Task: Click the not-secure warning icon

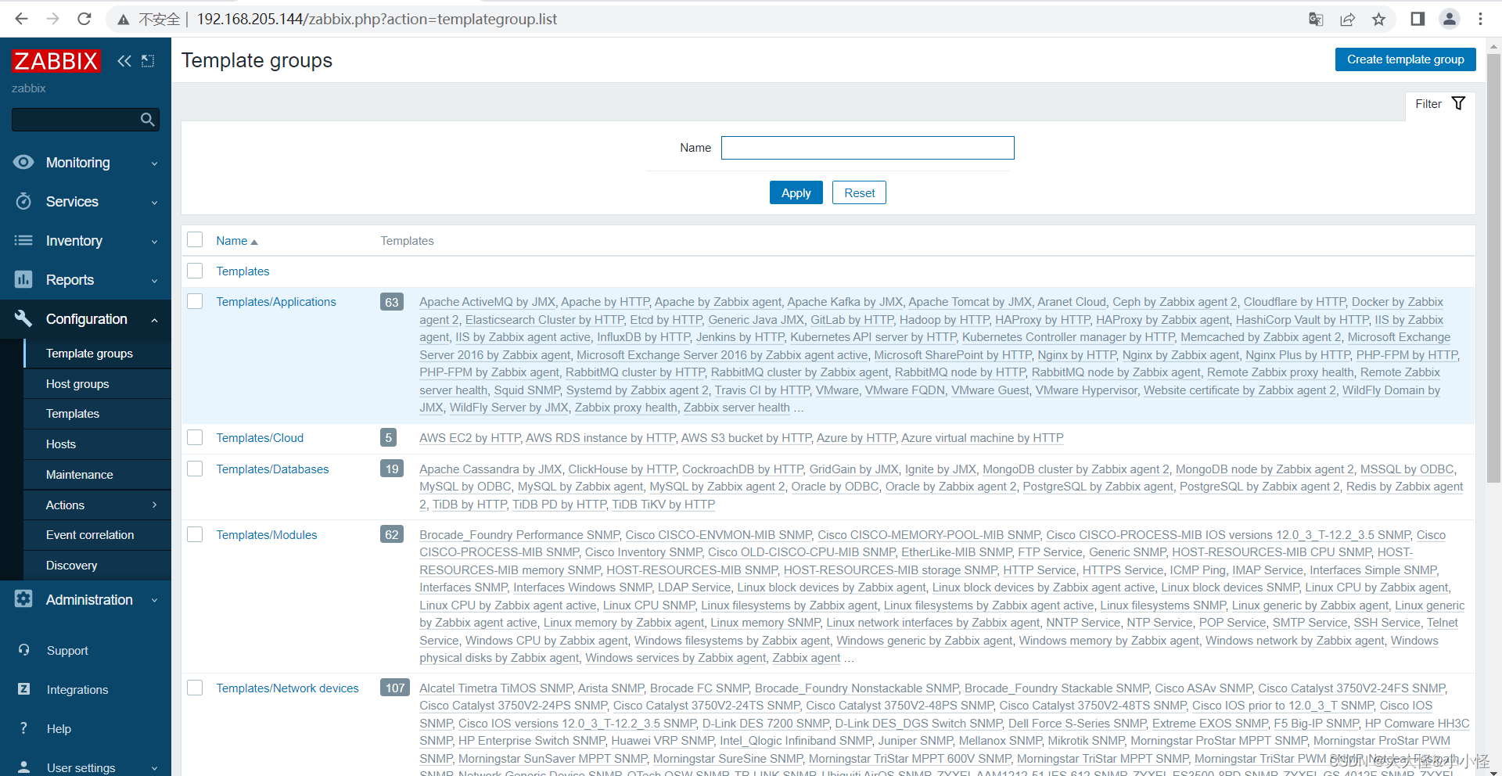Action: tap(124, 20)
